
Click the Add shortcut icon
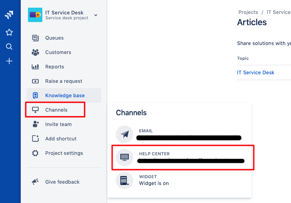click(x=35, y=138)
